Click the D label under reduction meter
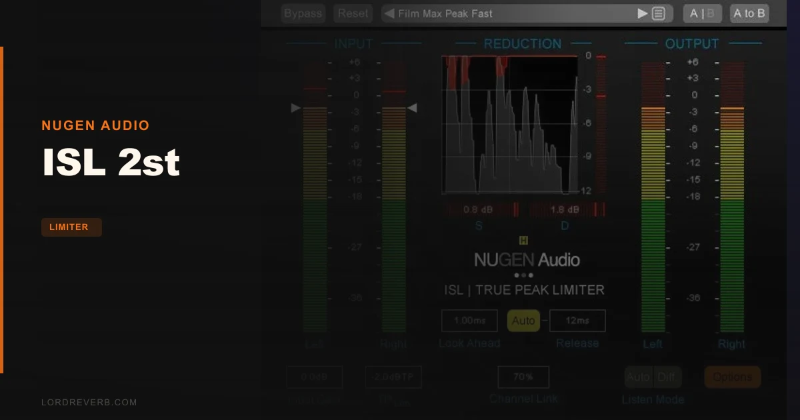 pos(565,226)
